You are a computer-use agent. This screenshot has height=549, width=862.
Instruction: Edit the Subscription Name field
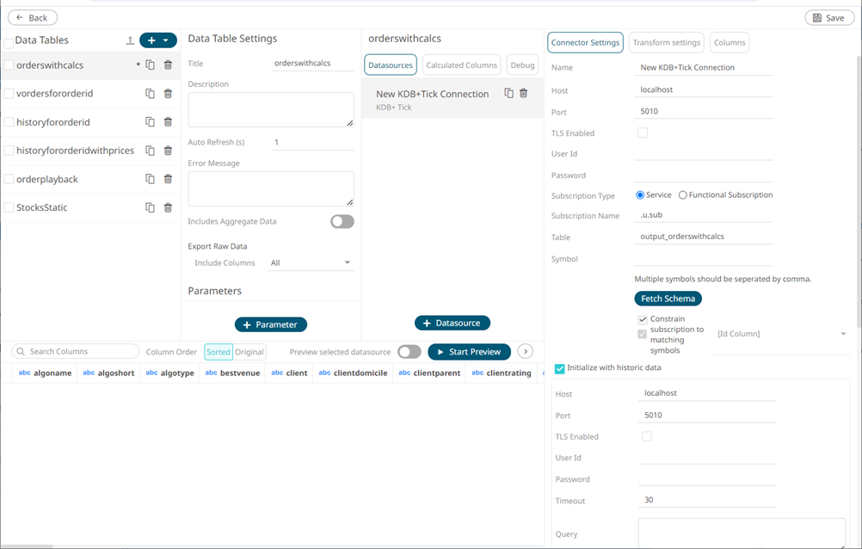click(x=703, y=215)
